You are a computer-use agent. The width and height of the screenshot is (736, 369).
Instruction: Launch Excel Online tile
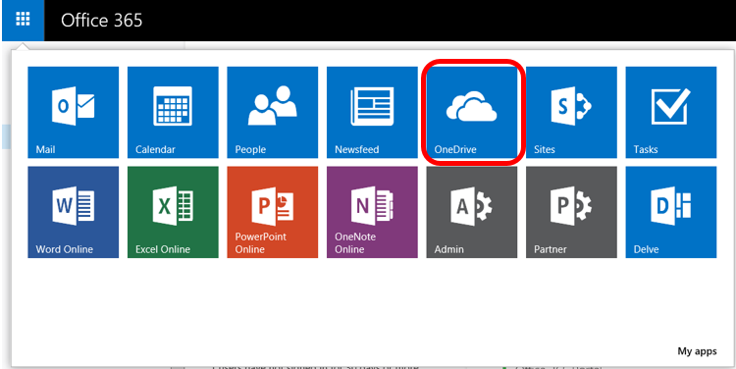click(173, 212)
